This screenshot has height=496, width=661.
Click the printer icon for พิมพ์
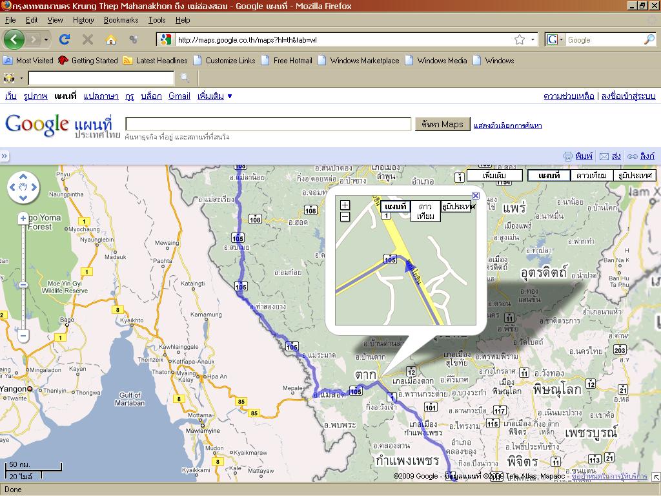(568, 156)
